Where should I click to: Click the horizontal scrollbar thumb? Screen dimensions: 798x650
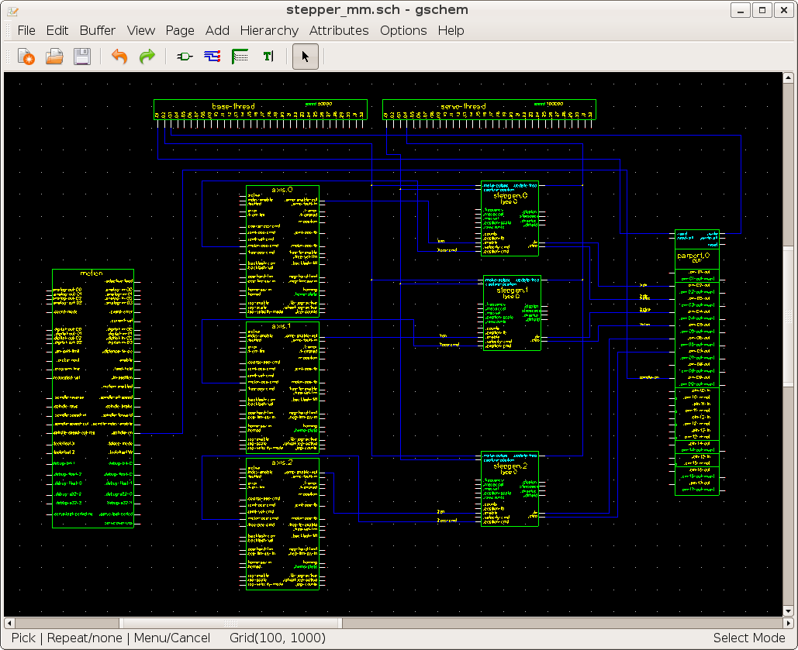[230, 623]
